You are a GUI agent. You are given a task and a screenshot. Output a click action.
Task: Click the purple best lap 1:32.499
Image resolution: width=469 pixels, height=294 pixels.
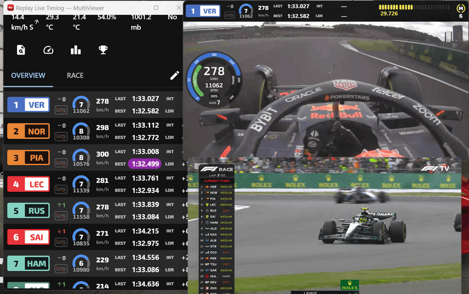145,164
